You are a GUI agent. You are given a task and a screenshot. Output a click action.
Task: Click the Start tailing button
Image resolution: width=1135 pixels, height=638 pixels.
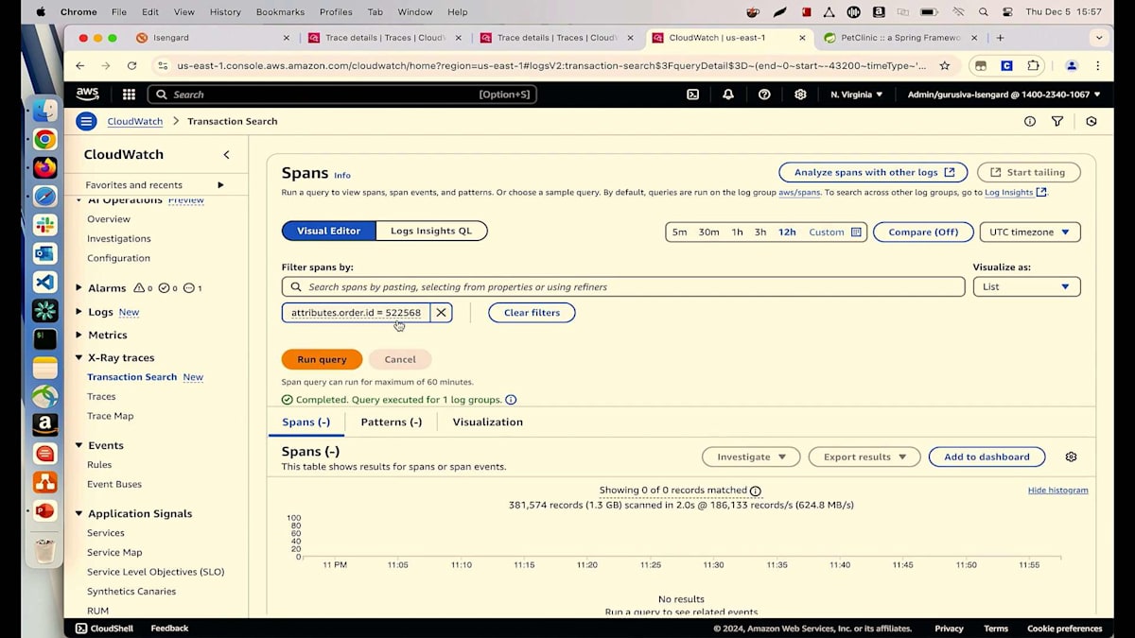pos(1029,172)
